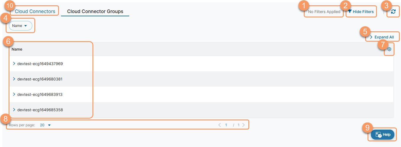Click the Help button icon
The width and height of the screenshot is (401, 147).
point(378,135)
